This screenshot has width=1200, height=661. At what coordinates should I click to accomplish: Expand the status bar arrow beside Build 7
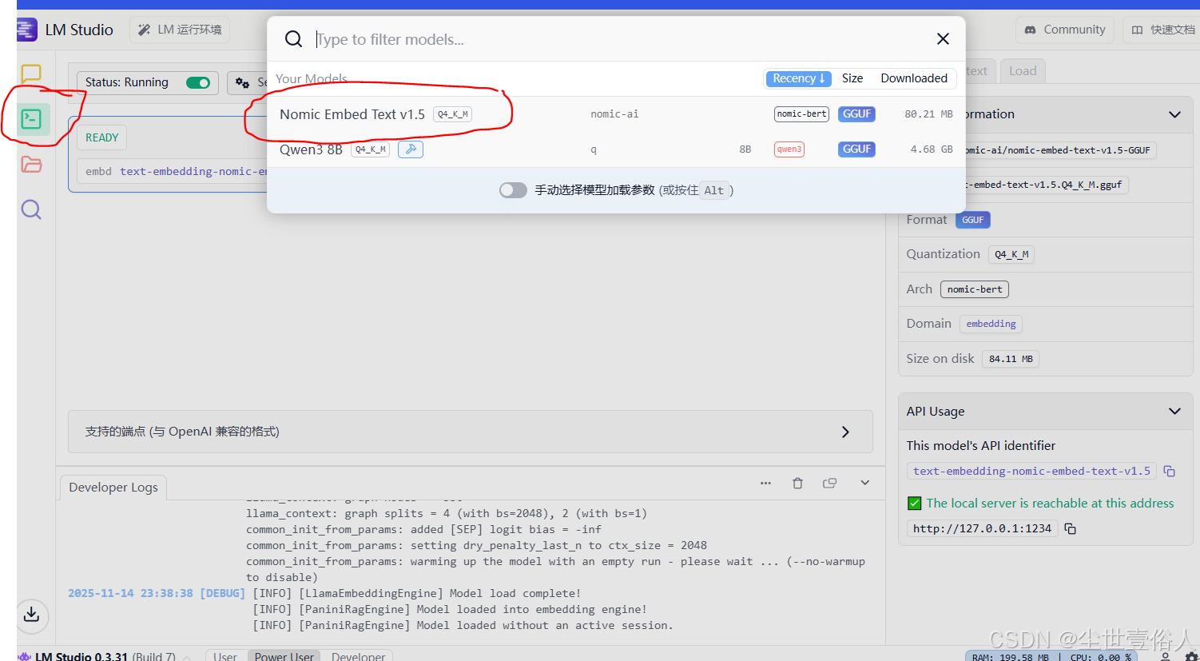[x=187, y=657]
